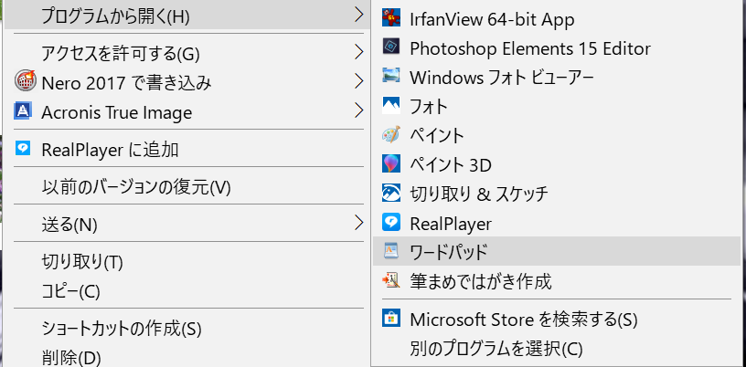Screen dimensions: 746x367
Task: Click the Photoshop Elements 15 Editor icon
Action: pos(391,47)
